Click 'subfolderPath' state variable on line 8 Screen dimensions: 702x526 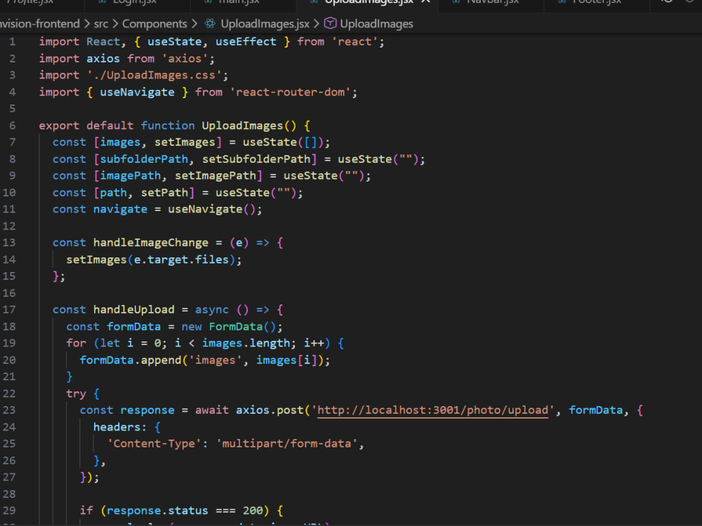[144, 159]
